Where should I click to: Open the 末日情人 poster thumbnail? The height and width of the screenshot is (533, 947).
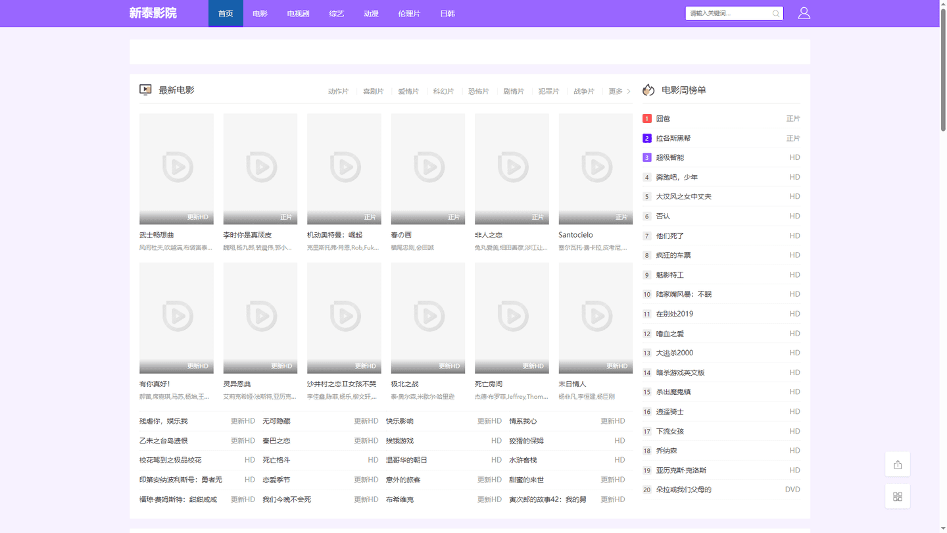coord(596,318)
